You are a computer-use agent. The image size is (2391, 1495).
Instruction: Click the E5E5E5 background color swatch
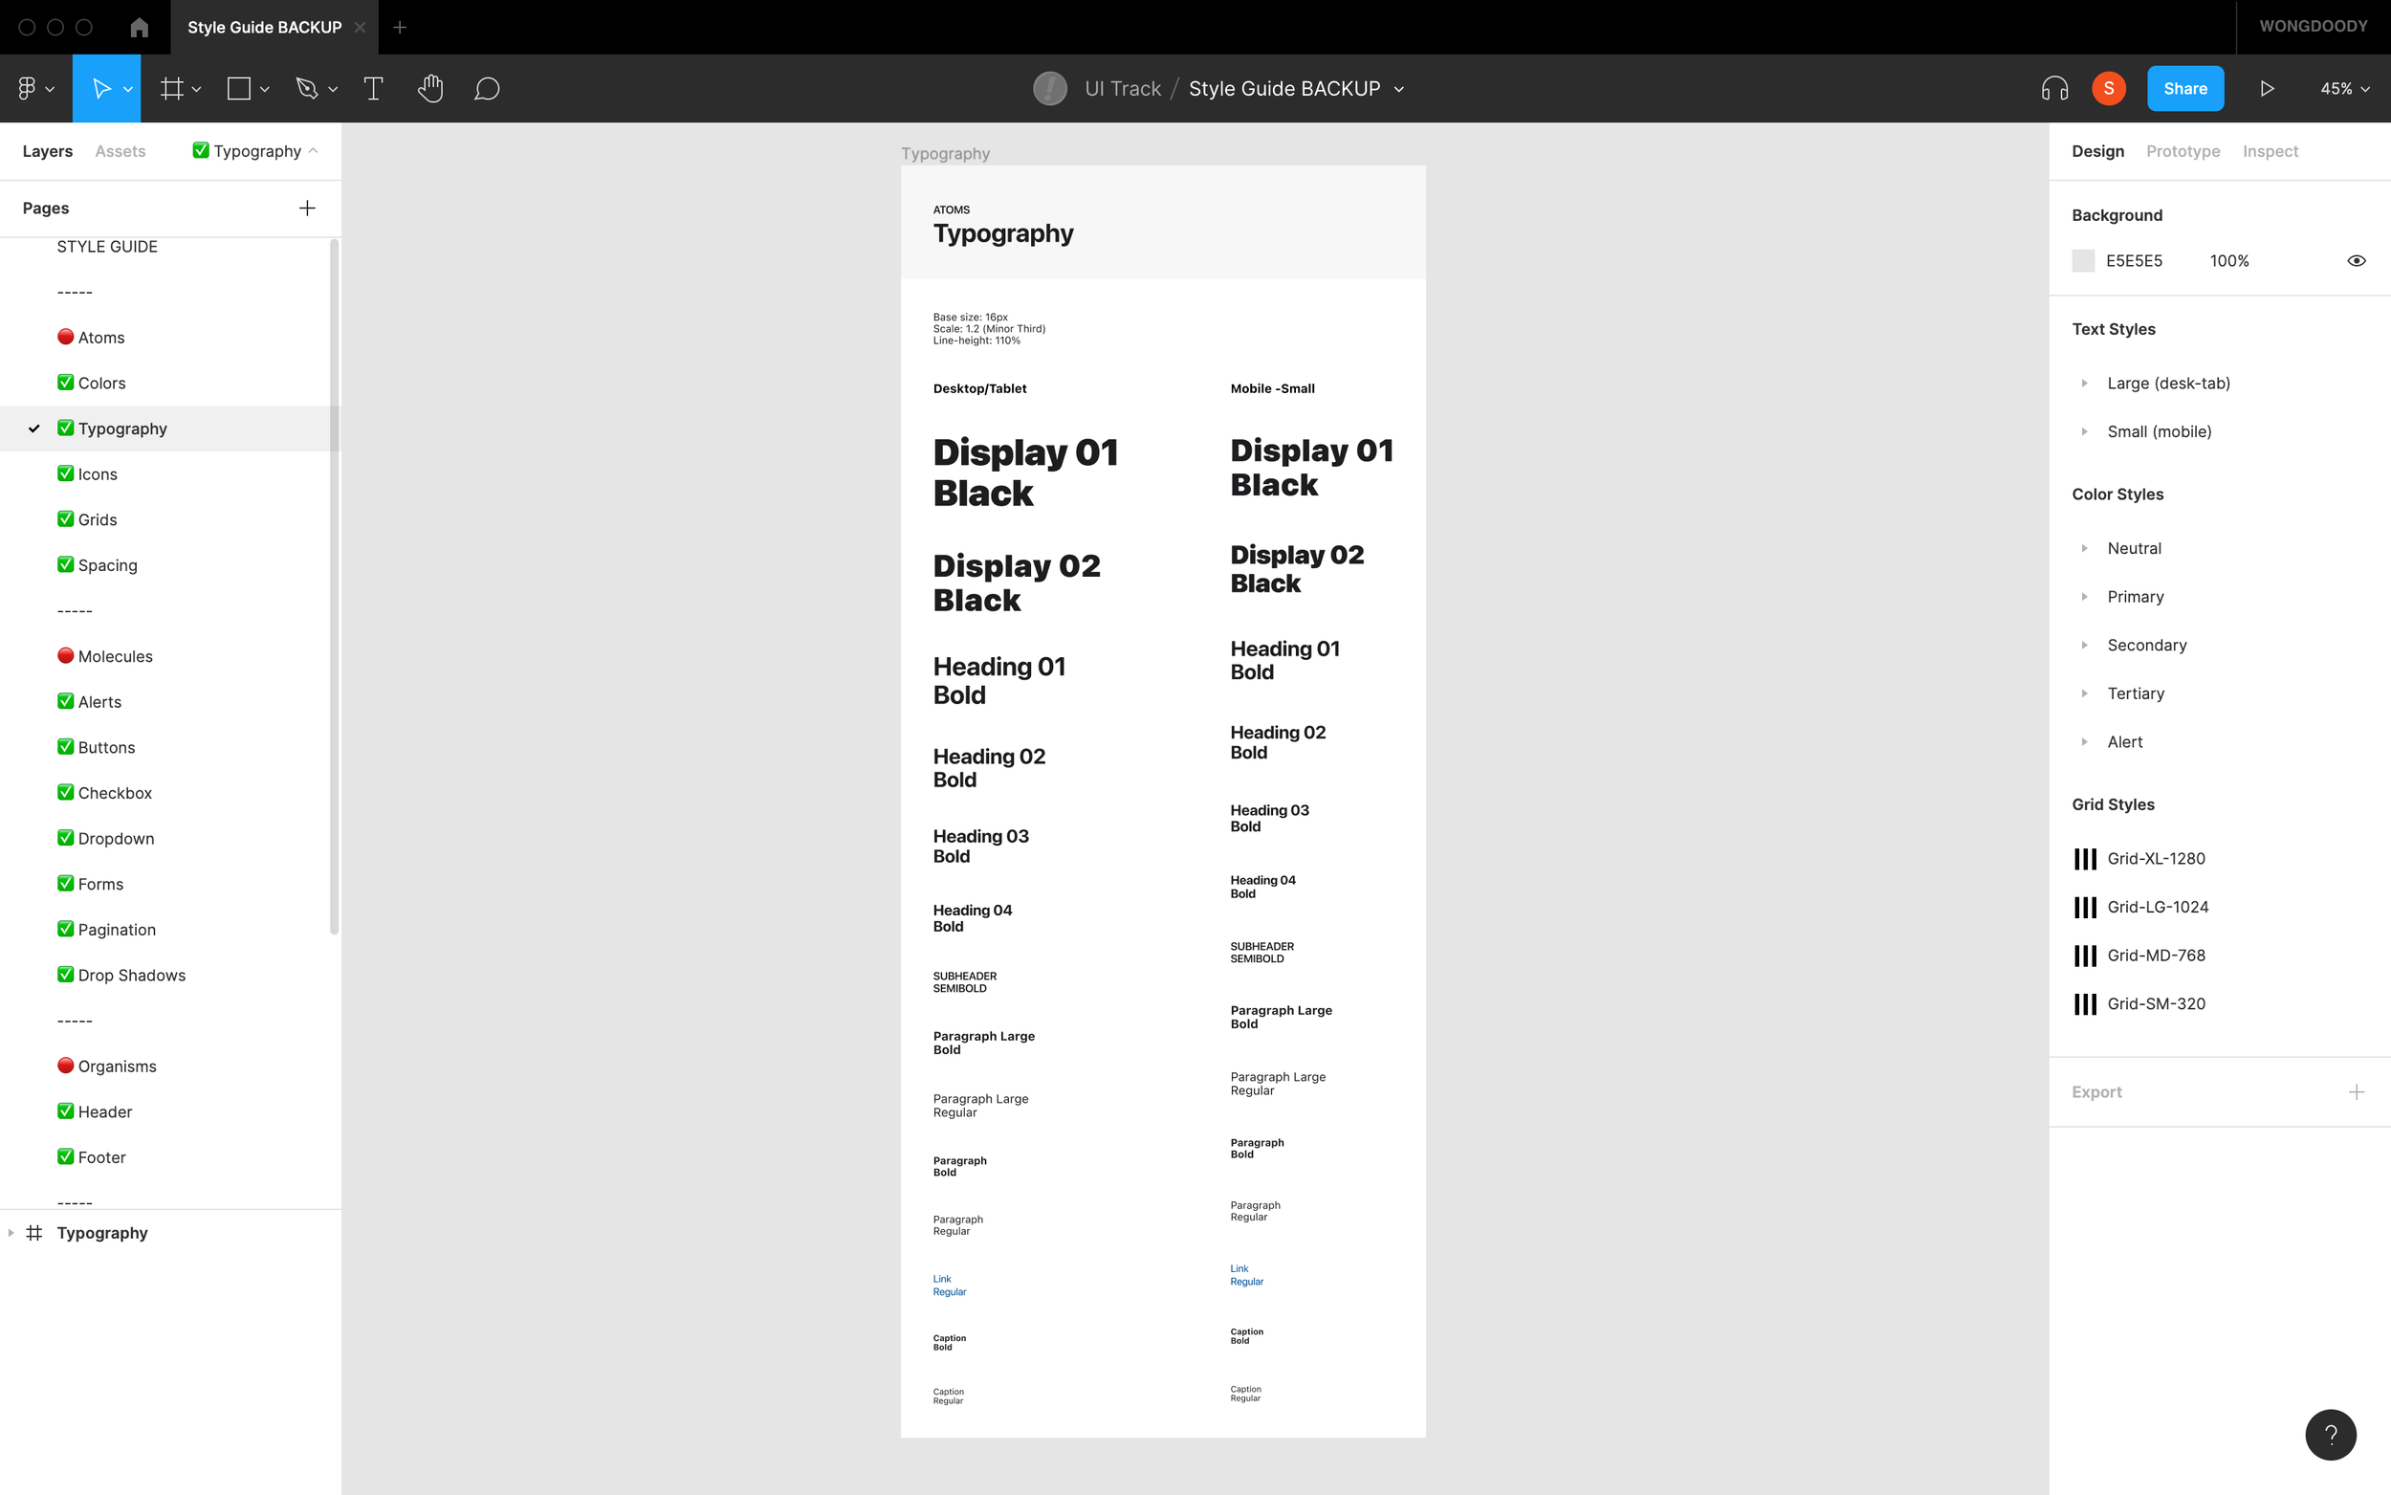coord(2084,261)
